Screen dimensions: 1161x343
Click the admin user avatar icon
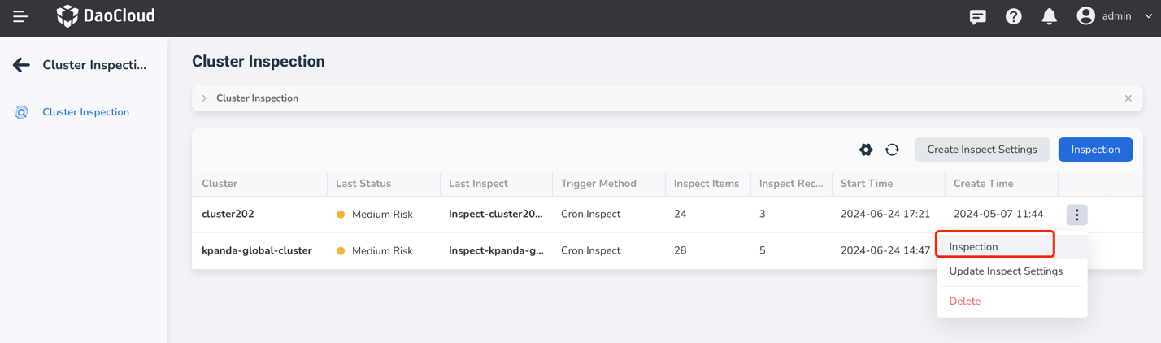pos(1085,16)
